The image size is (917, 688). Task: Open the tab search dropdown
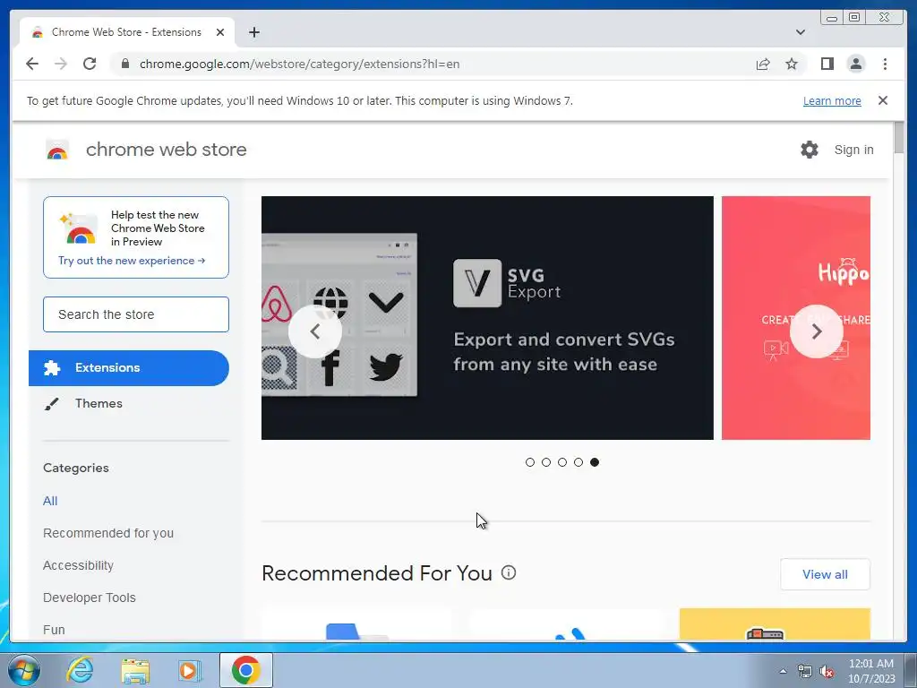coord(800,32)
